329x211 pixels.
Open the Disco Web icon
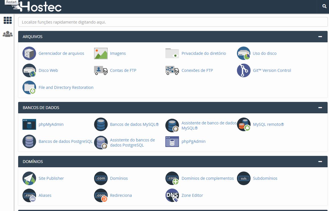pos(29,70)
